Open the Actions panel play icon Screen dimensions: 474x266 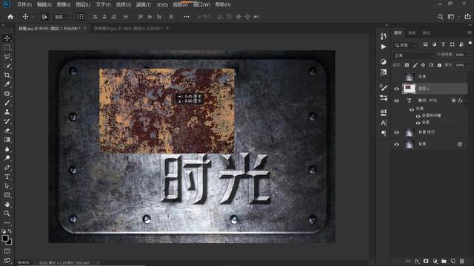click(384, 47)
